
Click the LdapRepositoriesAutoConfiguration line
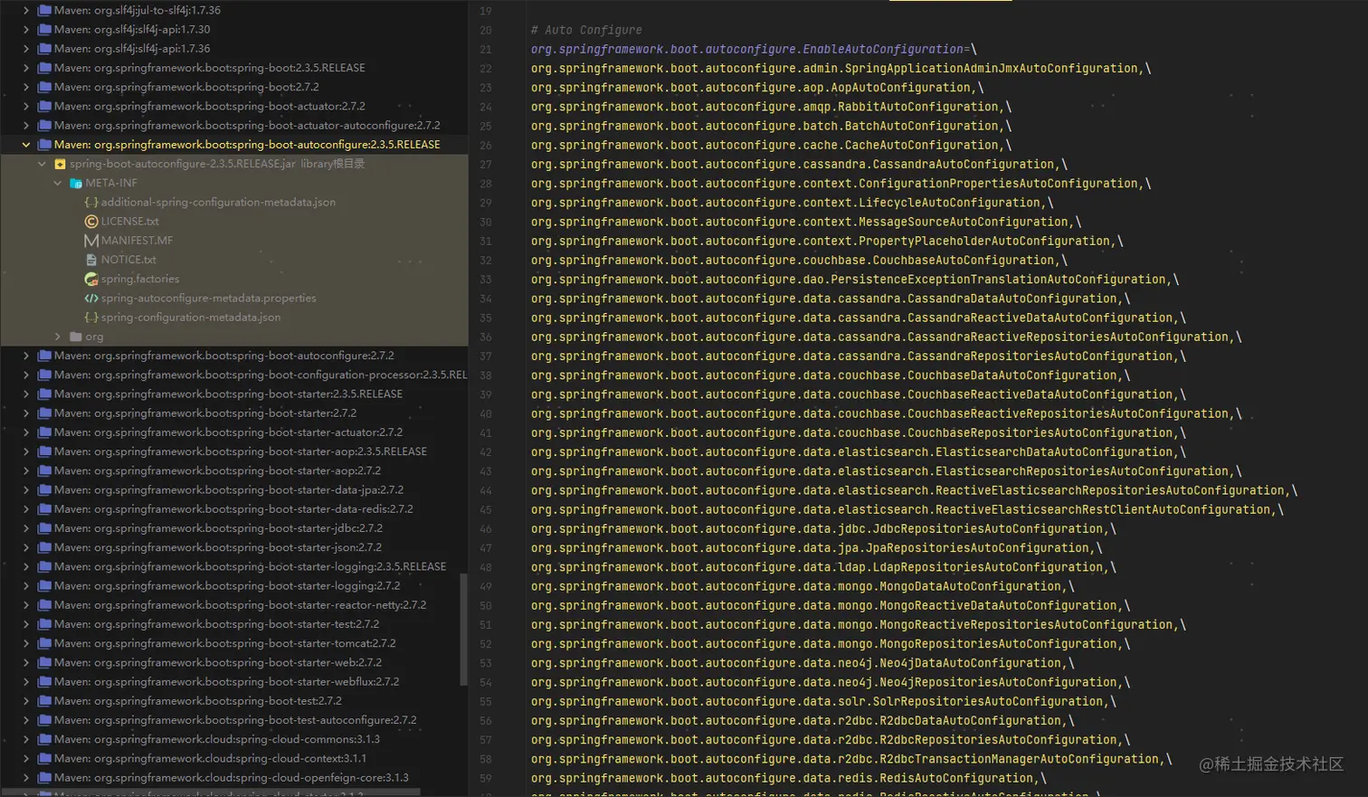823,567
